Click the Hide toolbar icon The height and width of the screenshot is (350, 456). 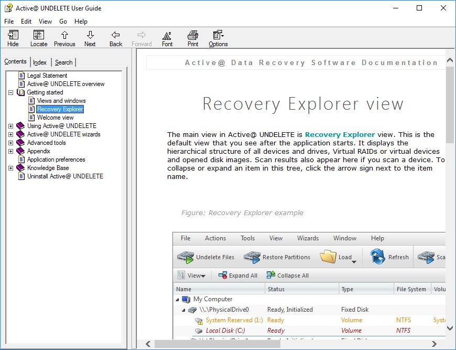13,37
